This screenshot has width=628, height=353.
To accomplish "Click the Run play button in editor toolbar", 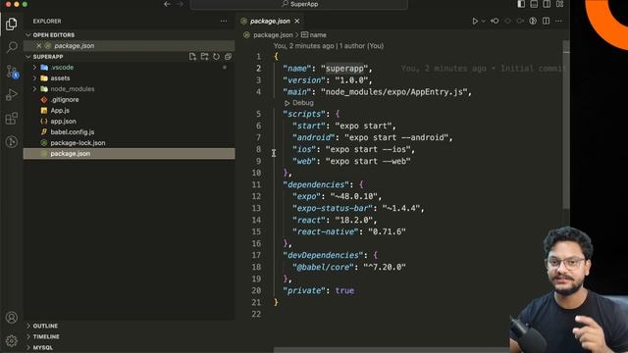I will point(475,21).
